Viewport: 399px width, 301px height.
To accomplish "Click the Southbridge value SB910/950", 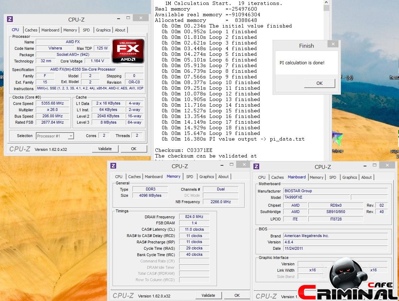I will (336, 212).
